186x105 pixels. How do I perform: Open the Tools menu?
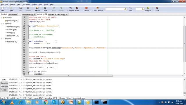(46, 5)
